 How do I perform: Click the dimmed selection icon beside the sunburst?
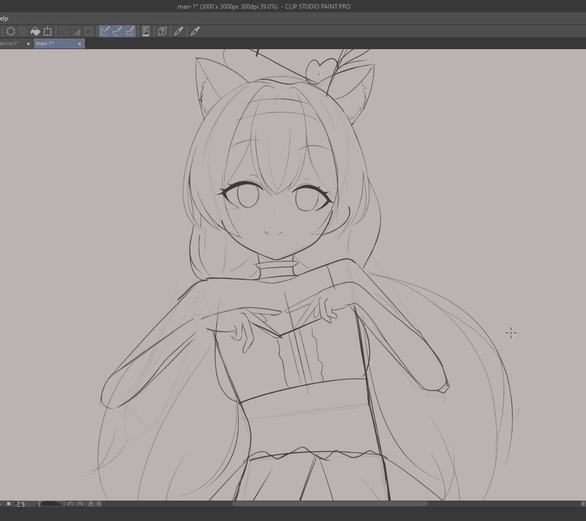[x=23, y=32]
